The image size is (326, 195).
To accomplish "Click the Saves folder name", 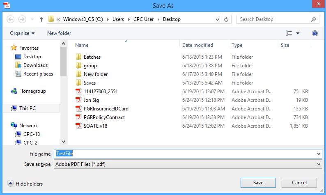I will tap(90, 83).
